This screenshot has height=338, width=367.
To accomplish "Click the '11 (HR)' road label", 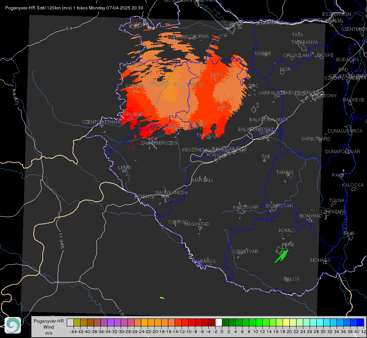I will pos(61,240).
